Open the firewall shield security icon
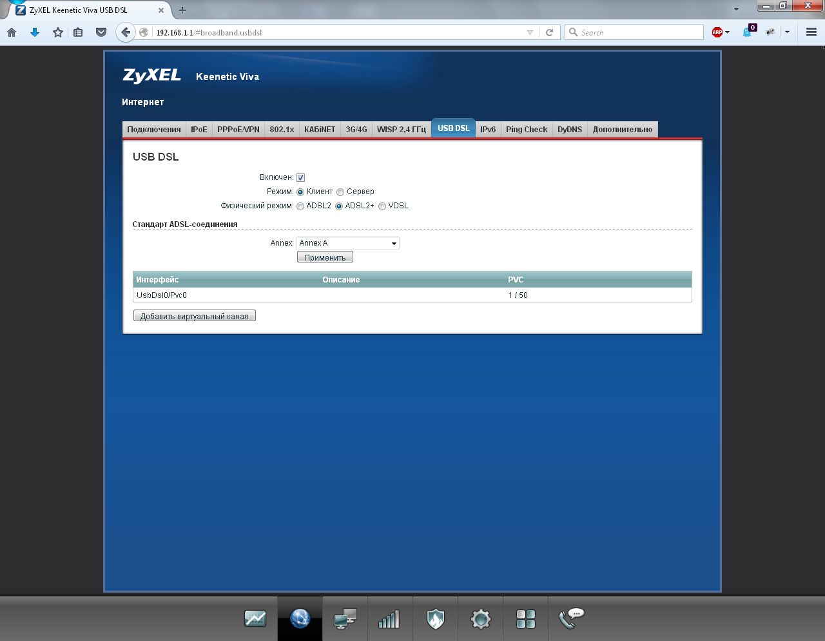 tap(436, 619)
